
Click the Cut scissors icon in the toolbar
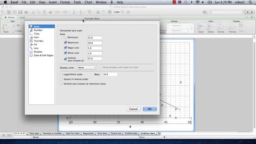point(33,12)
